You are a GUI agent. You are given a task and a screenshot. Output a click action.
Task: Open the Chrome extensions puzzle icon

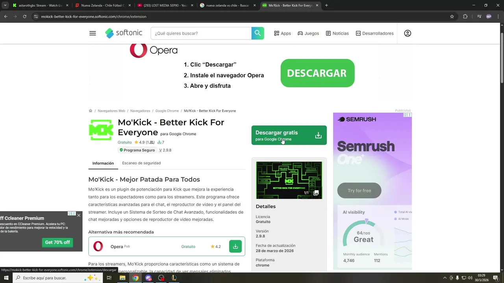465,17
